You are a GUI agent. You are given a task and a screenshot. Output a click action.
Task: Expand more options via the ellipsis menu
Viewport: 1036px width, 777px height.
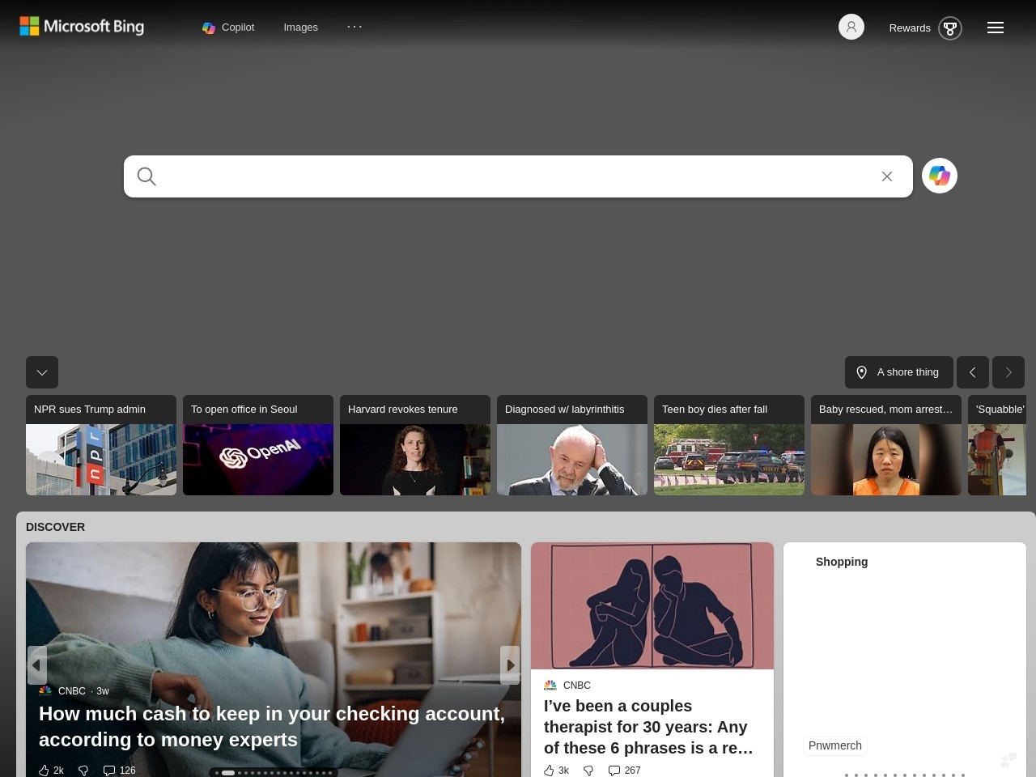click(x=354, y=27)
